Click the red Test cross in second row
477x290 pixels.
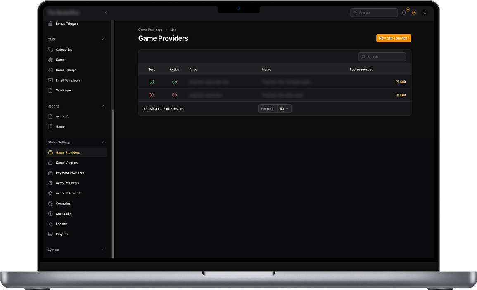pos(152,95)
